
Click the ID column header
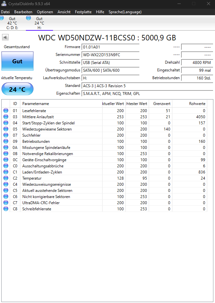tap(15, 104)
